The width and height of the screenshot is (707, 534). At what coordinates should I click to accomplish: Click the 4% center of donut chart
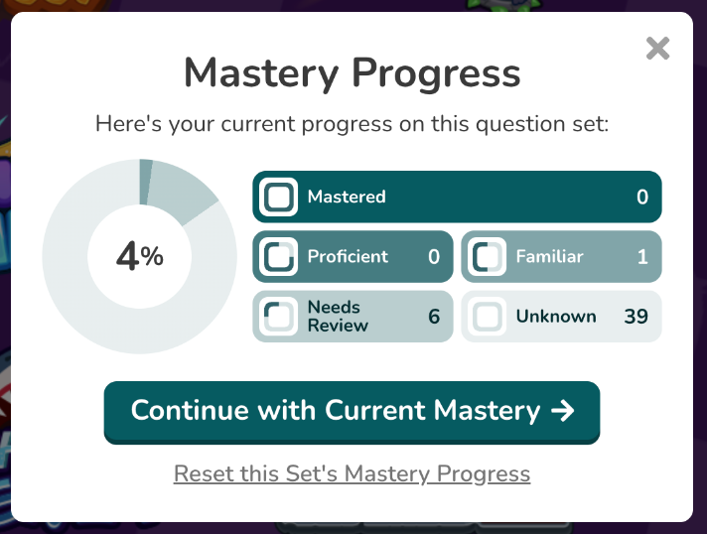pyautogui.click(x=140, y=257)
